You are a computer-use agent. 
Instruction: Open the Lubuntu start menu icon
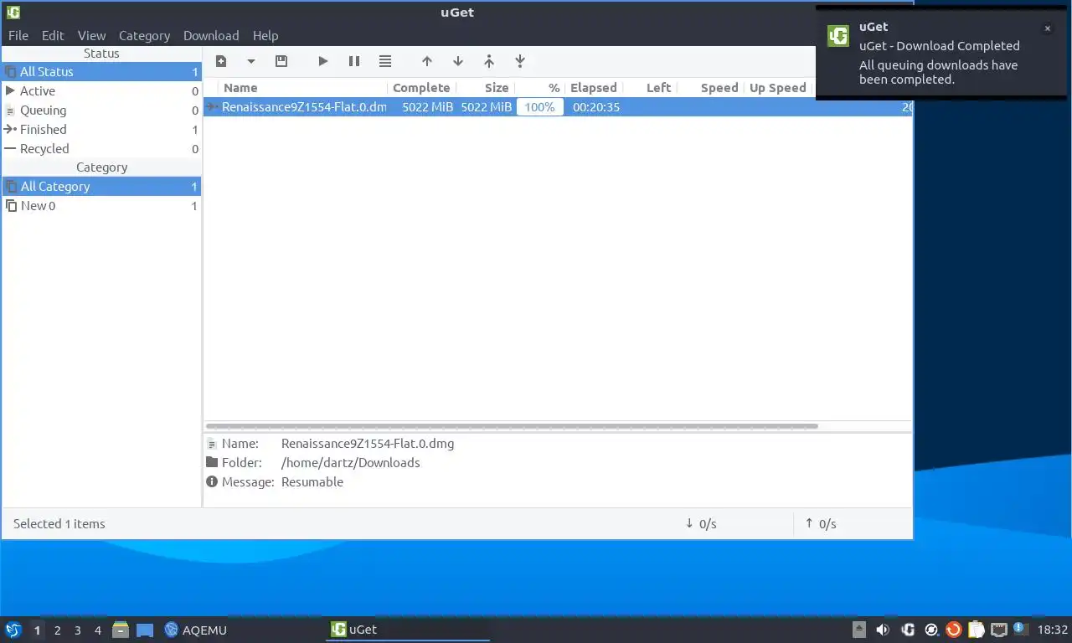(x=13, y=630)
